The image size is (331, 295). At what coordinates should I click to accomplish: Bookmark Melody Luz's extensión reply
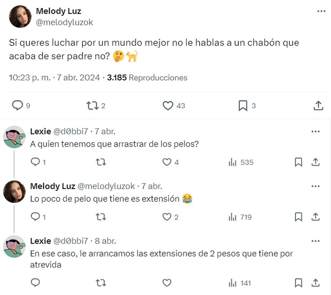[x=298, y=217]
